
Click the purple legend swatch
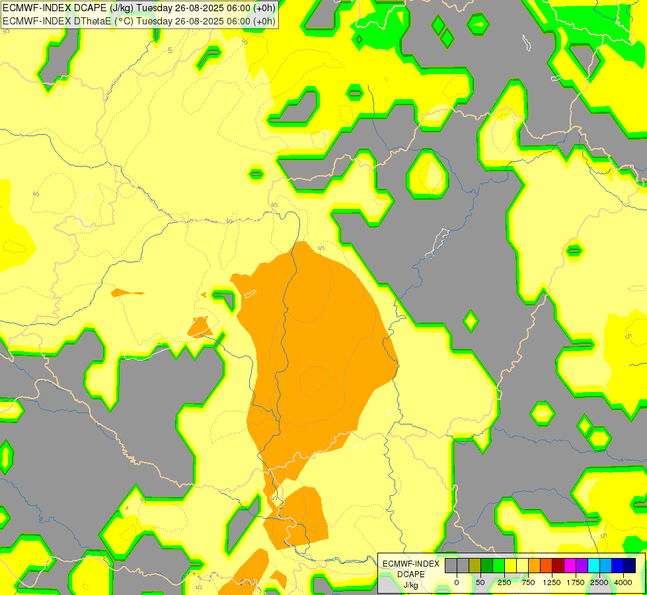(x=582, y=565)
